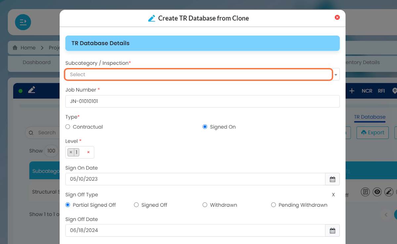Go to previous page arrow
The height and width of the screenshot is (244, 397).
[386, 215]
